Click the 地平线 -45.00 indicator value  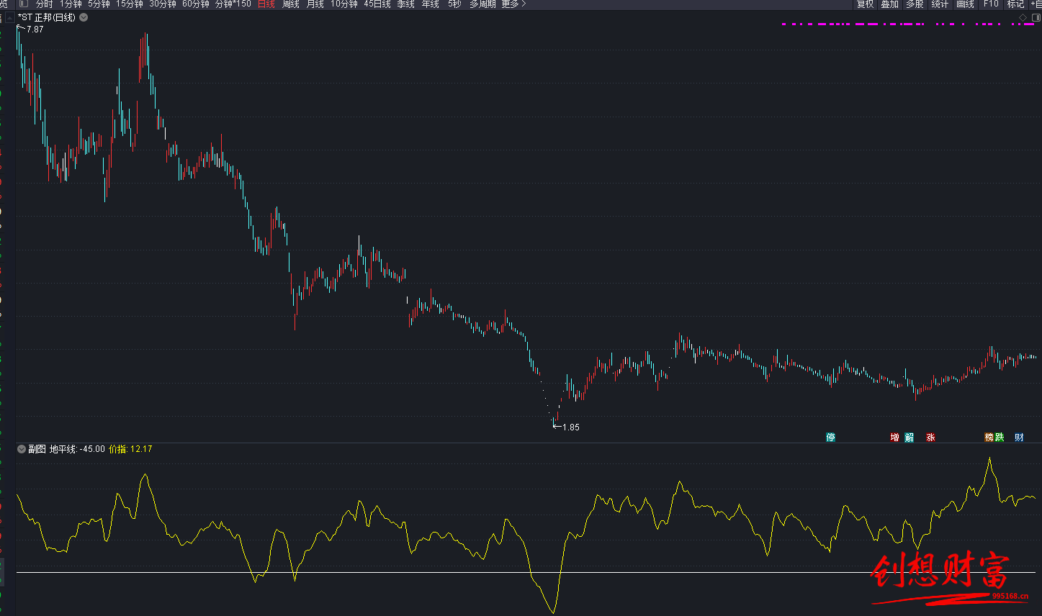[77, 449]
